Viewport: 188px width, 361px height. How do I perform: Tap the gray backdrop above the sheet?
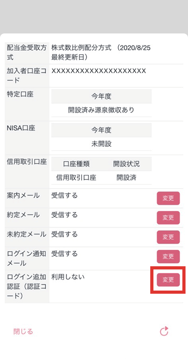[x=94, y=17]
